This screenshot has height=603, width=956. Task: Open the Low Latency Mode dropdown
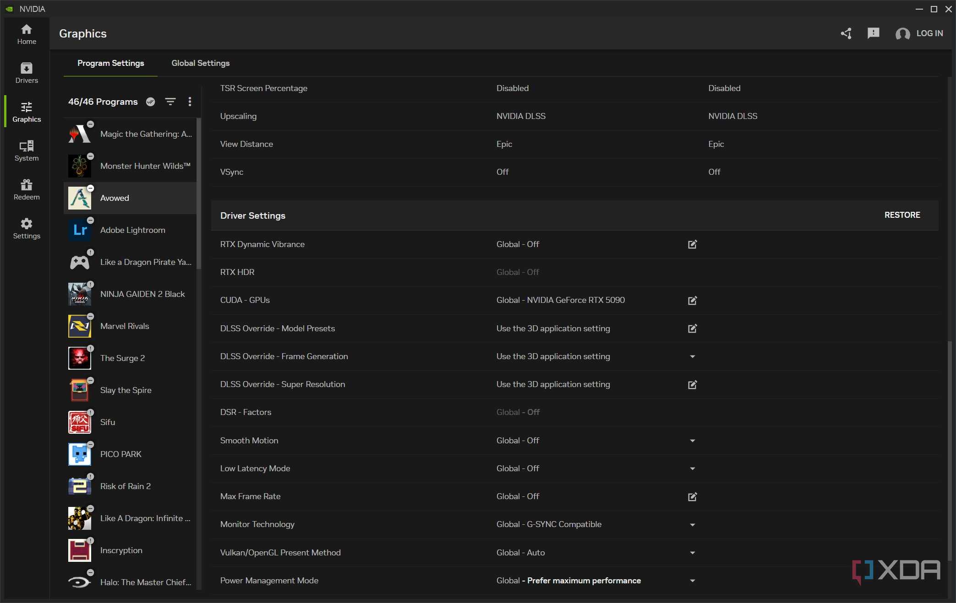tap(693, 468)
